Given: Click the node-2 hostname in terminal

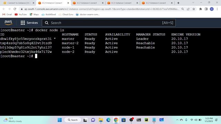Looking at the screenshot, I should click(x=68, y=52).
